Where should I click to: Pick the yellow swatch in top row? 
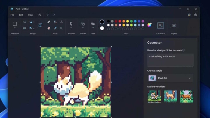click(127, 21)
